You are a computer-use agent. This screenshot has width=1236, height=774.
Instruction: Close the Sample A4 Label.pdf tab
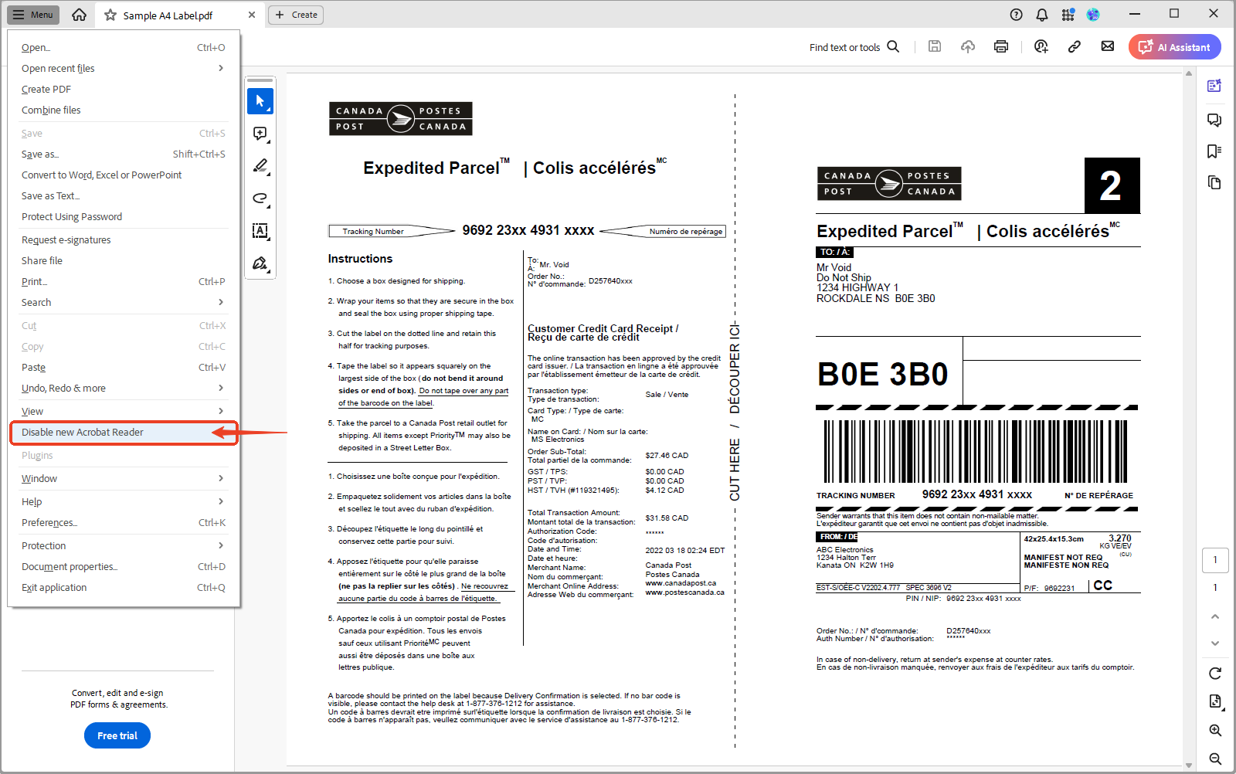click(x=252, y=15)
